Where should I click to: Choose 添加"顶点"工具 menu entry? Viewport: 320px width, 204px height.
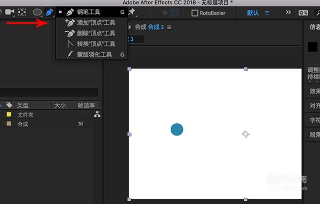92,22
